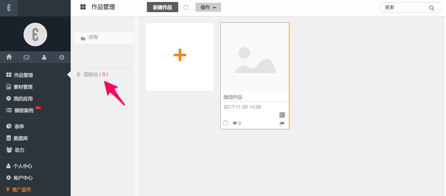The width and height of the screenshot is (446, 196).
Task: Open 模板案例 menu item
Action: (x=24, y=111)
